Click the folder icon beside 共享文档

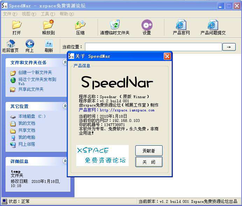coord(13,131)
